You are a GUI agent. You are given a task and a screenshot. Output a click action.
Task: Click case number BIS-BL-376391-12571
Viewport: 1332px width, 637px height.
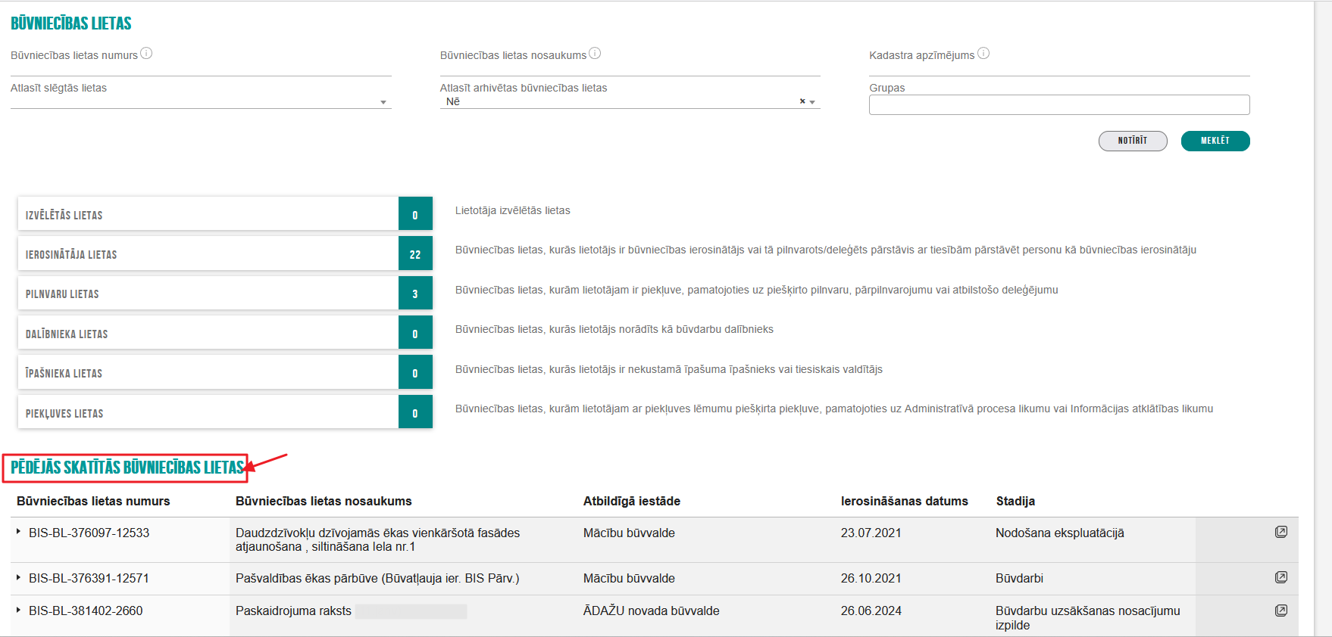coord(89,578)
